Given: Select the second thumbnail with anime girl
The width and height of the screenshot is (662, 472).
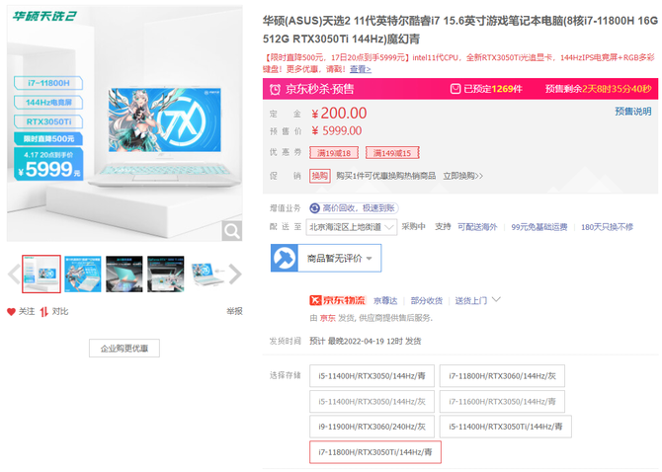Looking at the screenshot, I should point(83,275).
